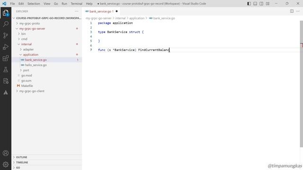
Task: Click line 3 type BankService struct
Action: [121, 32]
